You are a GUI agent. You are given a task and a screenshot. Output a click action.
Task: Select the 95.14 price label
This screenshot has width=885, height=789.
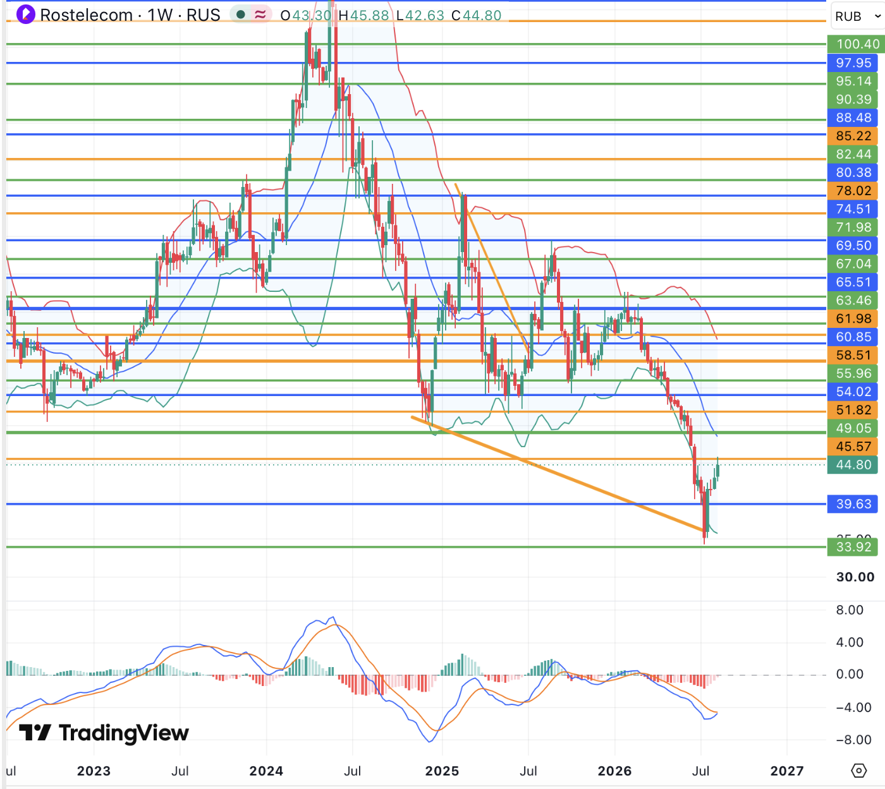point(853,81)
